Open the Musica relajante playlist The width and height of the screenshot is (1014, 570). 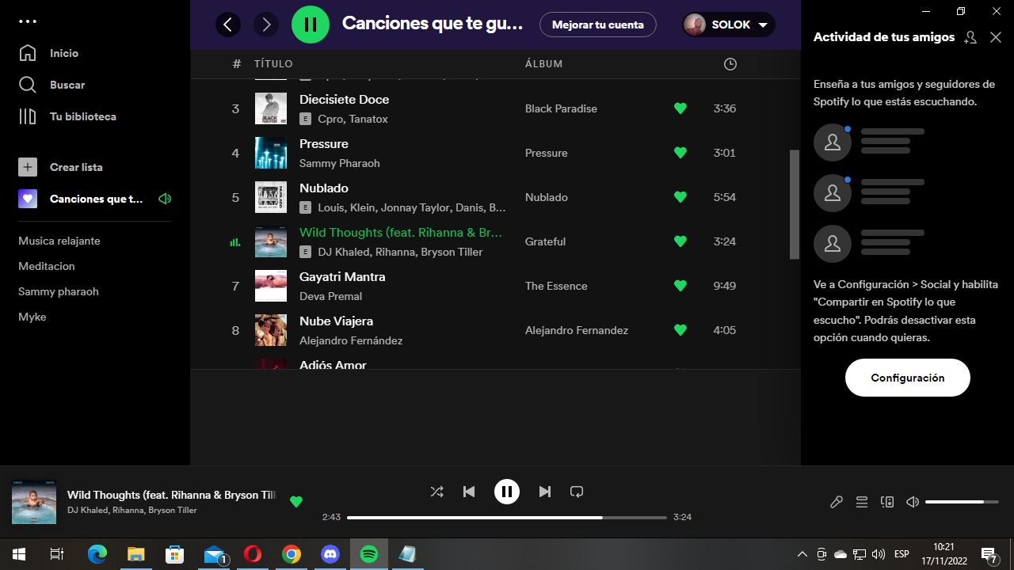pyautogui.click(x=59, y=241)
